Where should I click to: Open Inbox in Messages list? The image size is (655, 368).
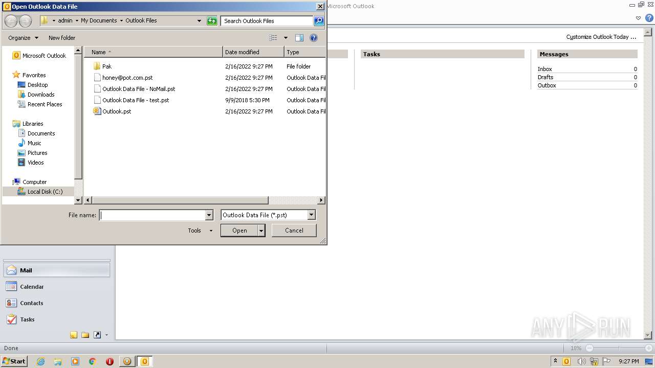(544, 69)
